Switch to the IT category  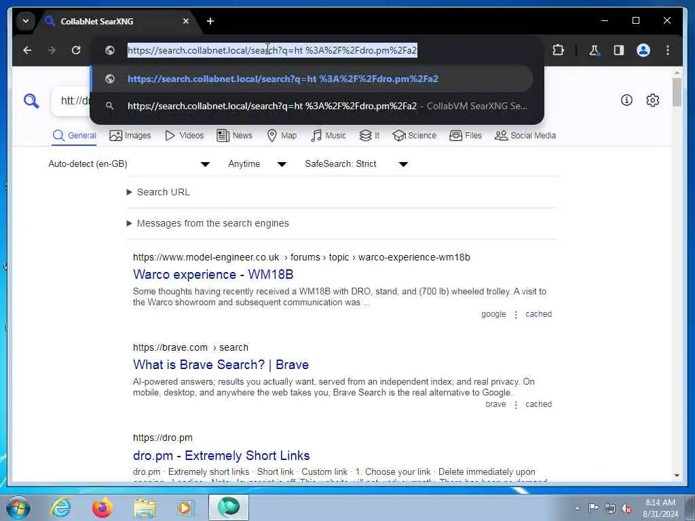369,136
